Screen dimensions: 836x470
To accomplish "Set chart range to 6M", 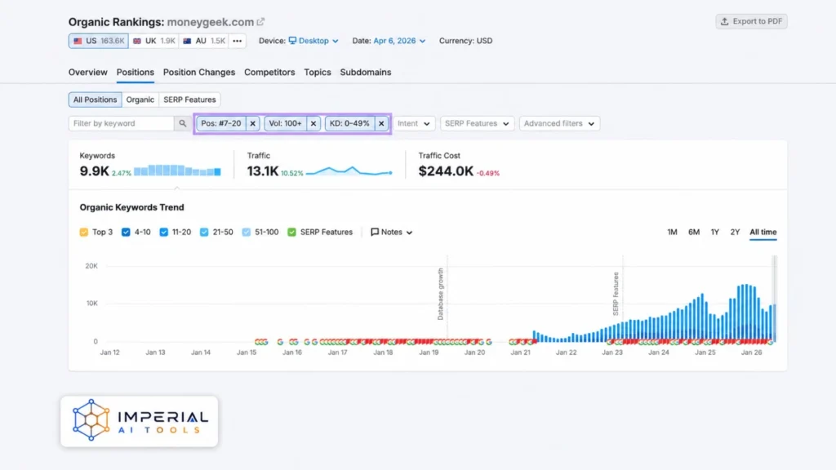I will [694, 233].
